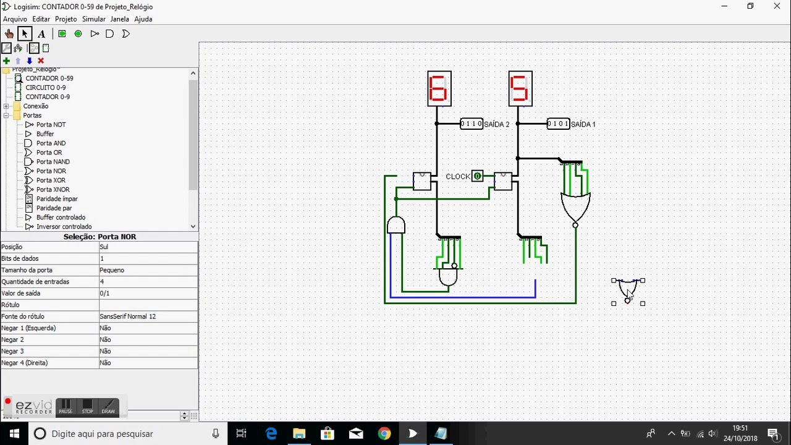
Task: Show the toolbox wrench view
Action: click(6, 48)
